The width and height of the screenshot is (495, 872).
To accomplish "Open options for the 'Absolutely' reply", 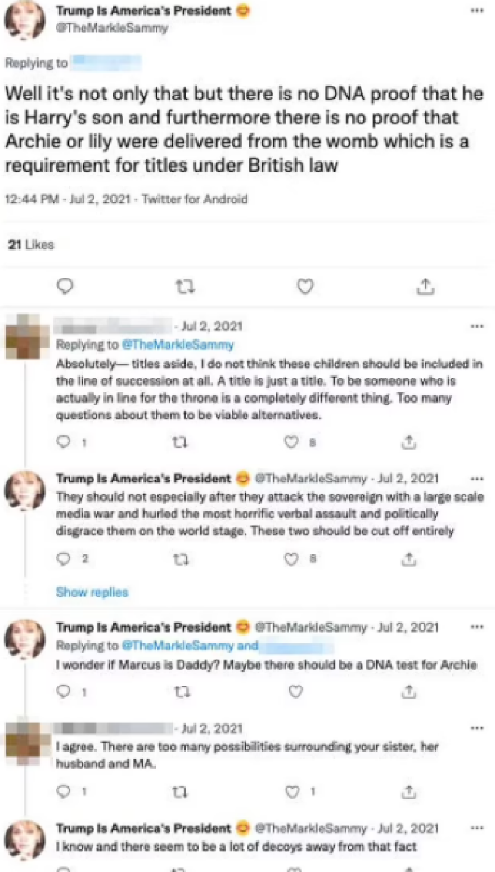I will pyautogui.click(x=477, y=325).
